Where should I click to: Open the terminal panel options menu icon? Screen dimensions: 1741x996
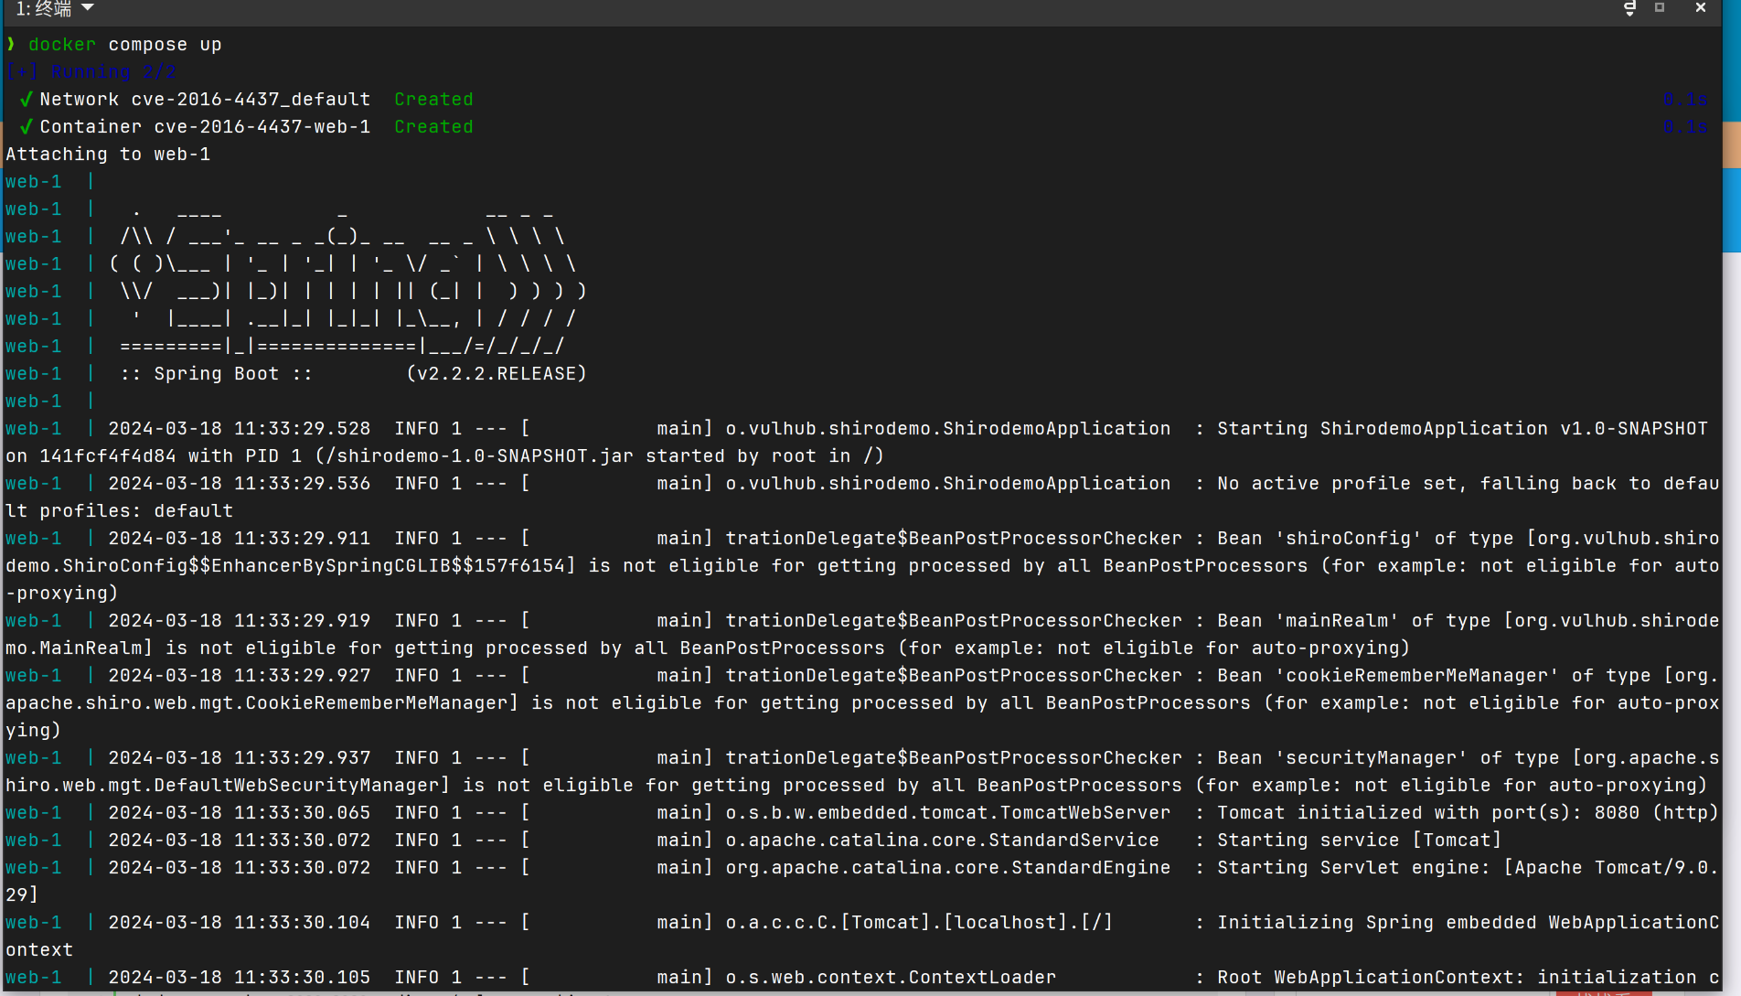[1629, 8]
